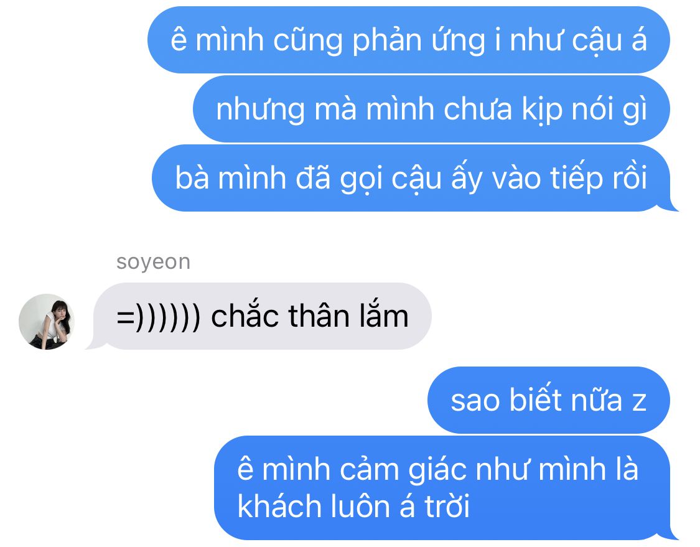
Task: Select the message 'nhưng mà mình chưa kịp nói gì'
Action: pos(431,109)
